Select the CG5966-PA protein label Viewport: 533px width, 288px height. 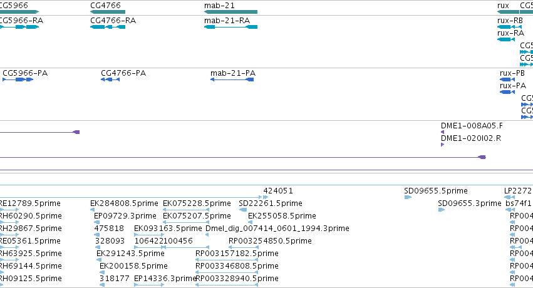coord(25,73)
